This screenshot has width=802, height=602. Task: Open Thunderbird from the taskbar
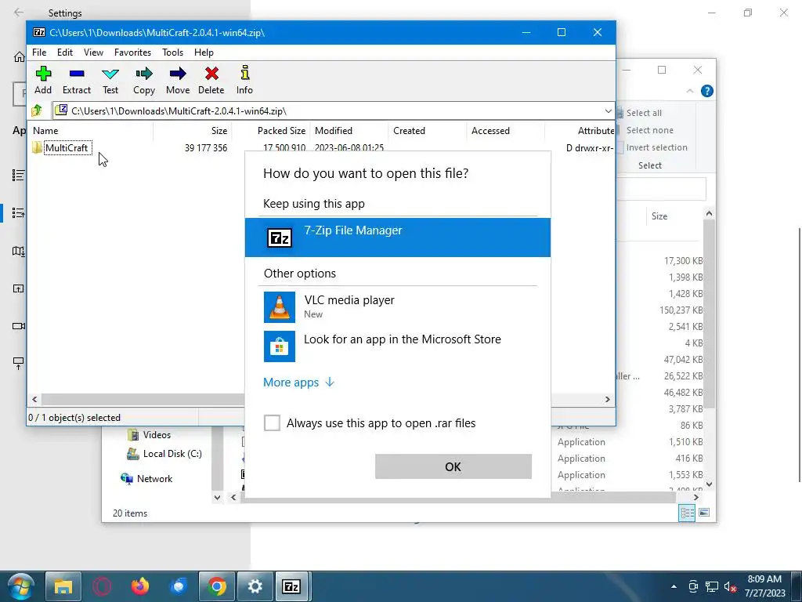178,586
